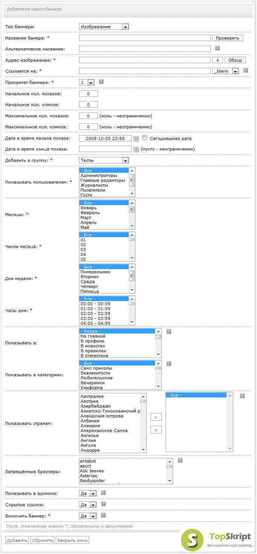Select 'Администраторы' in user list

(104, 175)
